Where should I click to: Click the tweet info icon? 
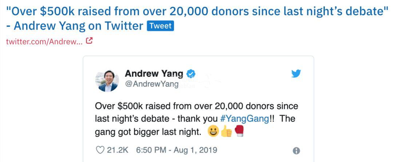tap(296, 150)
